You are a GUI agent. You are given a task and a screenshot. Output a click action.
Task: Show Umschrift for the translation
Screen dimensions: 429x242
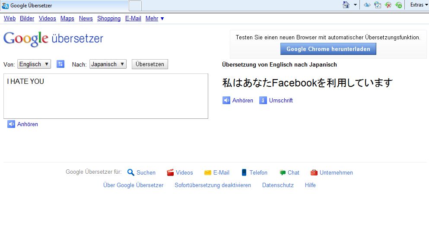pos(281,100)
